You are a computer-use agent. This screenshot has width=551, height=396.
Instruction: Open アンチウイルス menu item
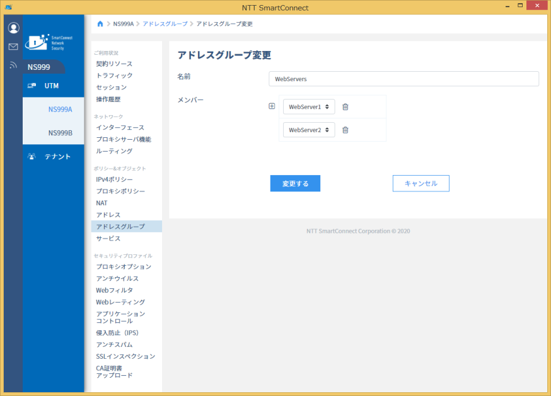[117, 278]
